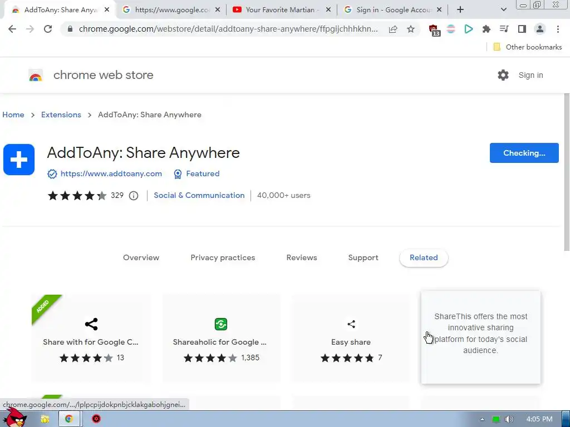Open Social & Communication category link

(199, 195)
